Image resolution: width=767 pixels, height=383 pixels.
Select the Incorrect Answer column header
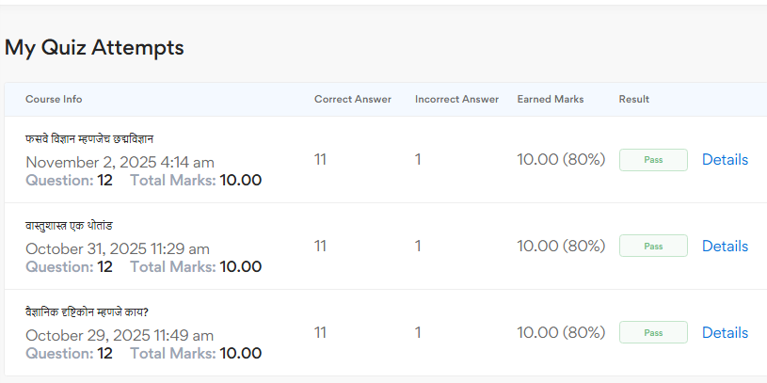tap(455, 100)
